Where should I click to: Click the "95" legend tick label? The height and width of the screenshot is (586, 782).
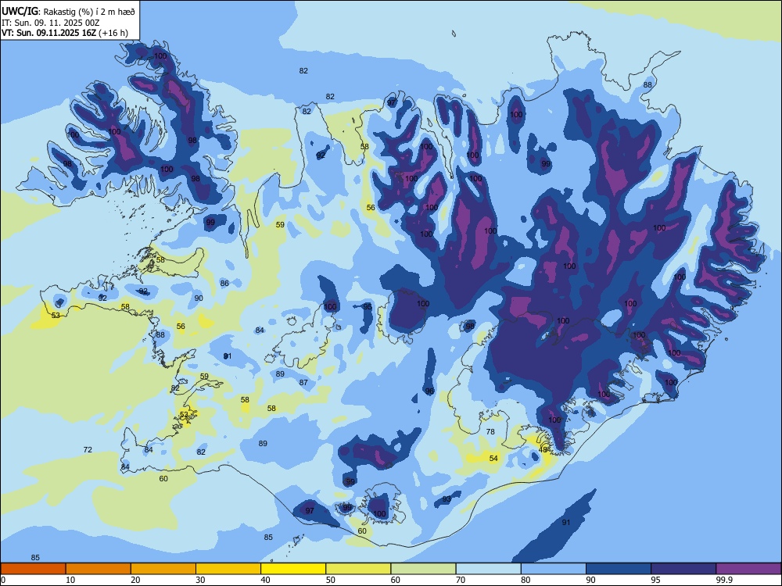click(x=656, y=580)
